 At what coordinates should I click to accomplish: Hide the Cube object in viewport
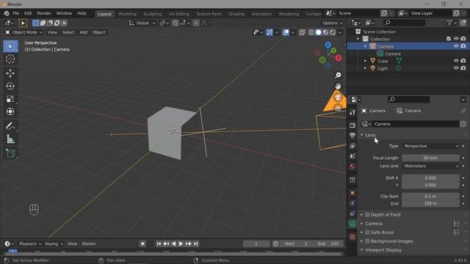point(456,61)
